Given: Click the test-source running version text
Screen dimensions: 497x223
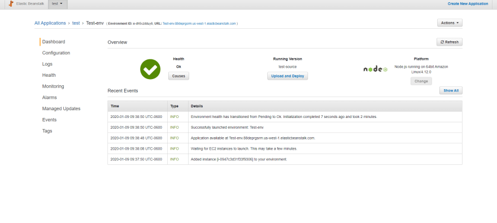Looking at the screenshot, I should click(287, 67).
